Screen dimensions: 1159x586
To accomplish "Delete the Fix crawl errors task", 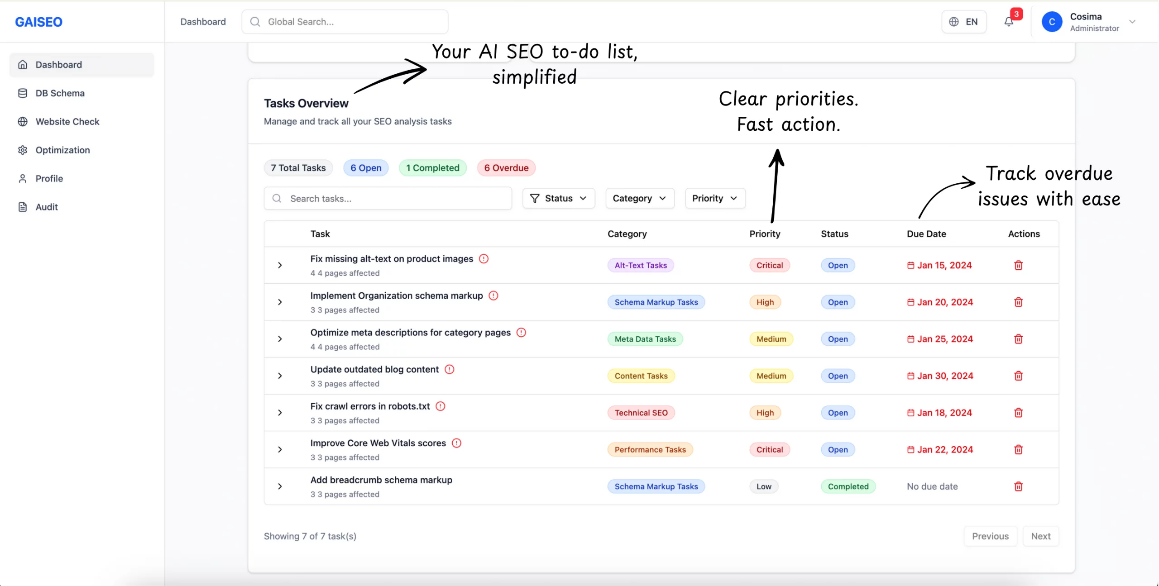I will coord(1018,413).
